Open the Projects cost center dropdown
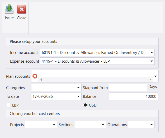This screenshot has height=138, width=165. [54, 125]
